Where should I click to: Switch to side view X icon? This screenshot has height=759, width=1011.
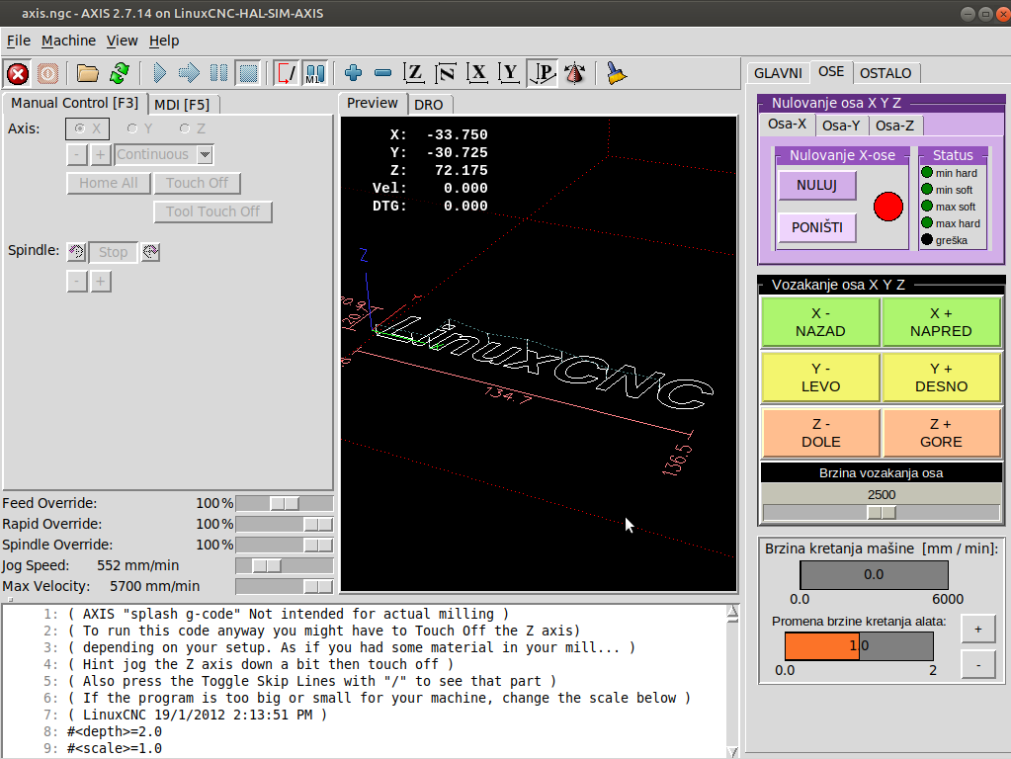477,73
